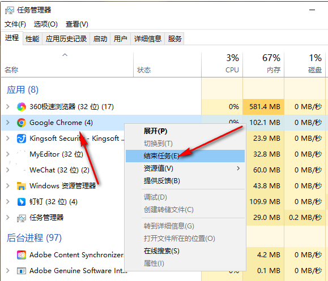Click the 钉钉 app icon
Viewport: 328px width, 281px height.
coord(22,202)
